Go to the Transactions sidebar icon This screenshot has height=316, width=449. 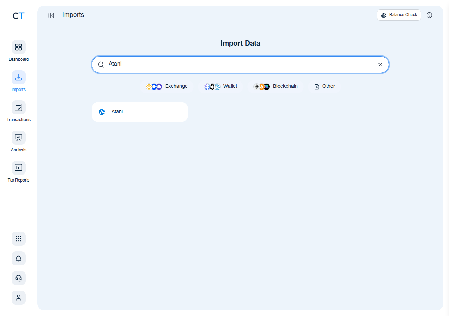[x=19, y=107]
